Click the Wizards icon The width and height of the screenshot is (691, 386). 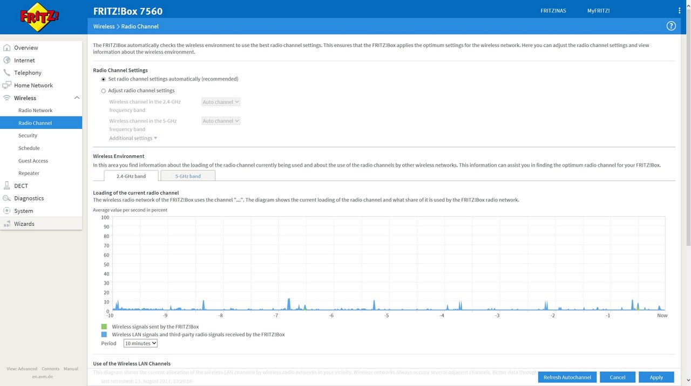[7, 224]
